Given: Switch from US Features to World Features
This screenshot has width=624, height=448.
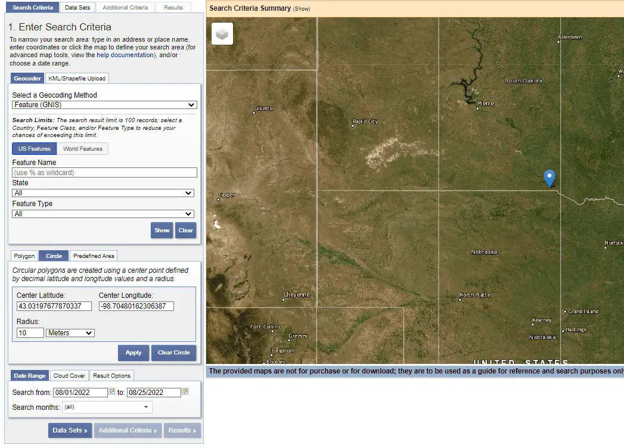Looking at the screenshot, I should tap(83, 148).
